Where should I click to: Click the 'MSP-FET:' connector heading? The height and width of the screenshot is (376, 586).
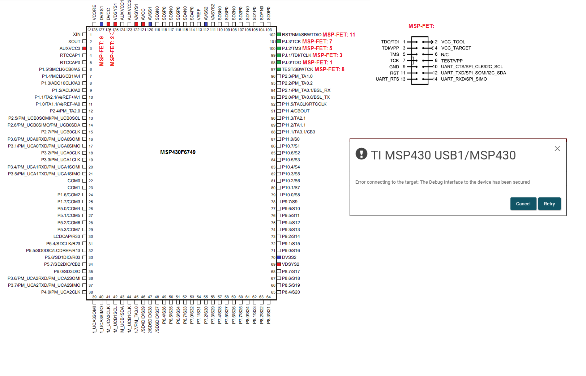tap(421, 26)
